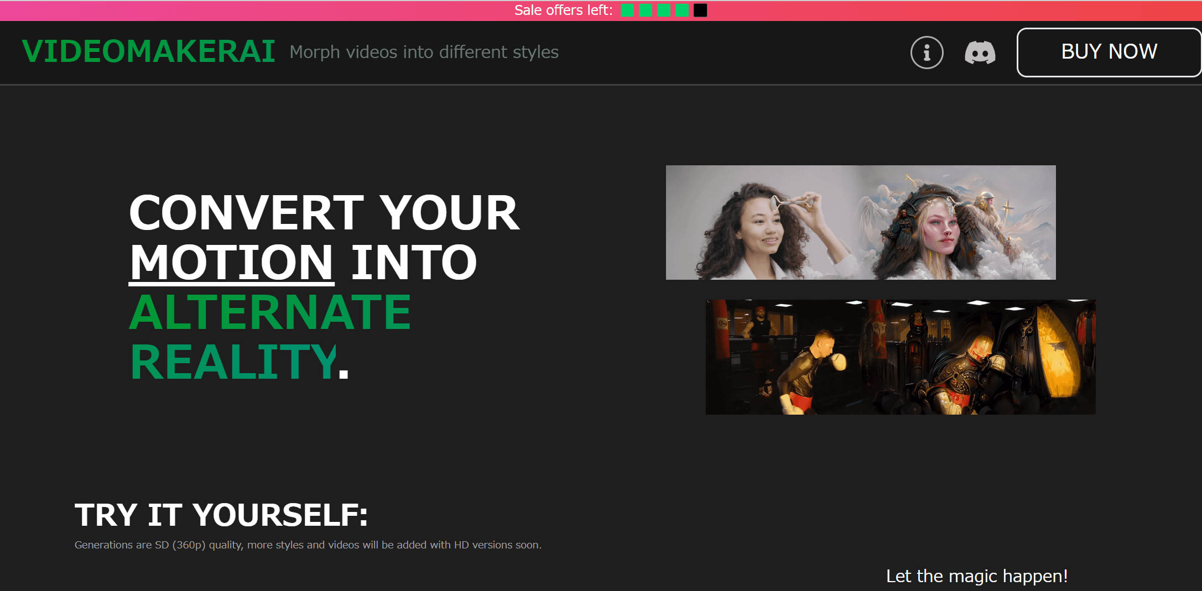This screenshot has height=591, width=1202.
Task: Click the 'Let the magic happen!' text
Action: [x=977, y=576]
